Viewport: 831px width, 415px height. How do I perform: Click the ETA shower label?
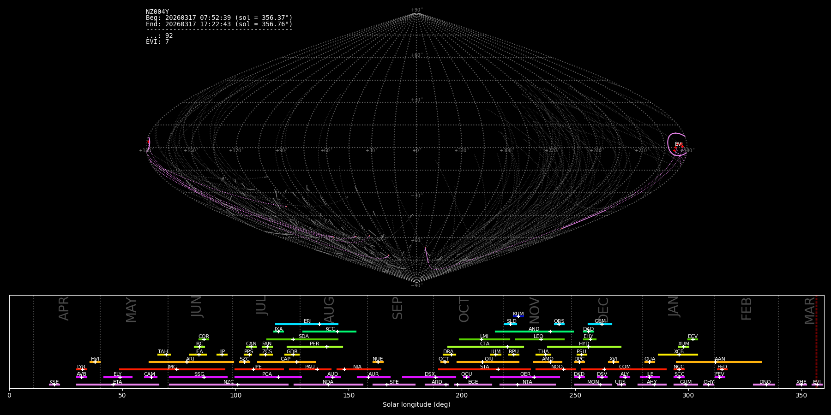118,382
